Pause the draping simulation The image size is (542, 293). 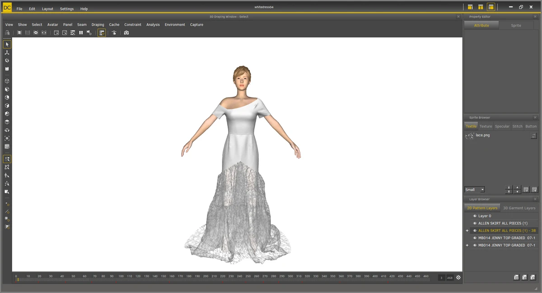[81, 33]
